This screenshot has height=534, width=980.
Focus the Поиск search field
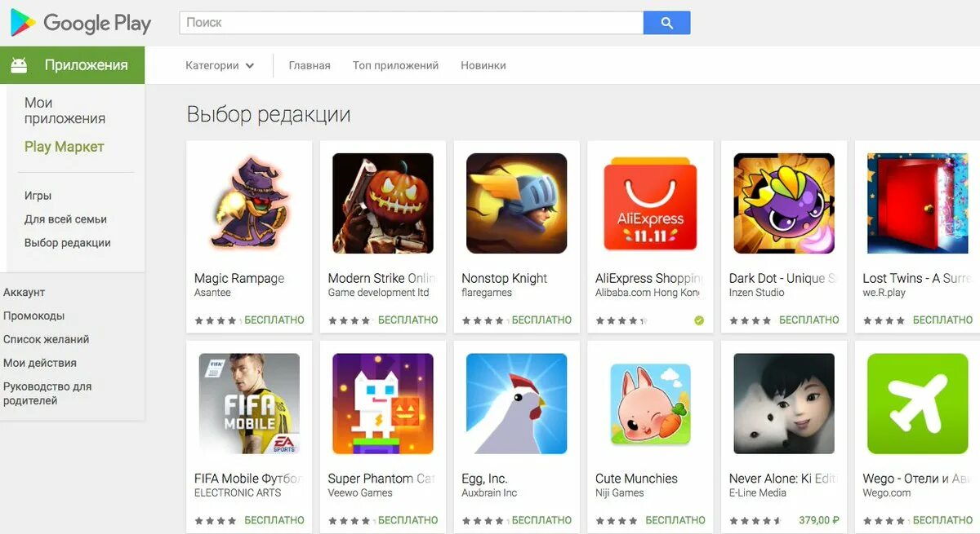pos(412,23)
